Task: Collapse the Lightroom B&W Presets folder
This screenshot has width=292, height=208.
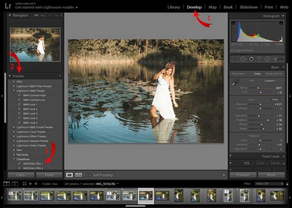Action: [14, 91]
